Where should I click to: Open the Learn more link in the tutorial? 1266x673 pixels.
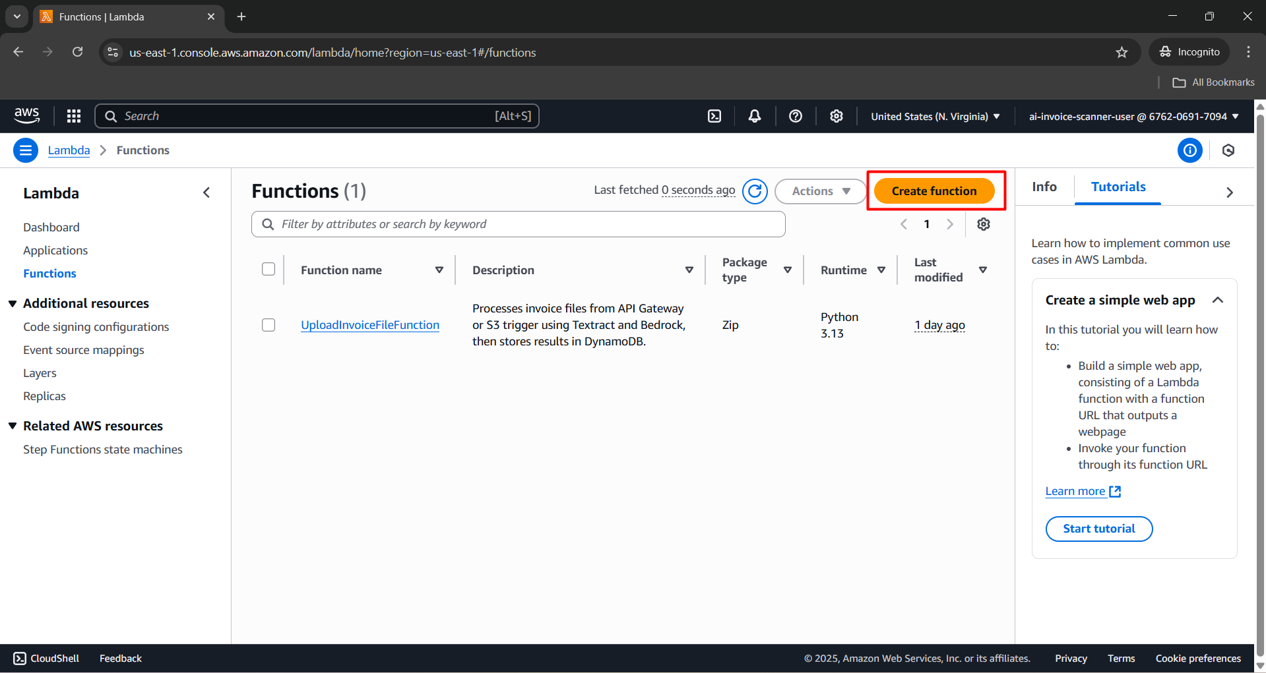point(1076,491)
